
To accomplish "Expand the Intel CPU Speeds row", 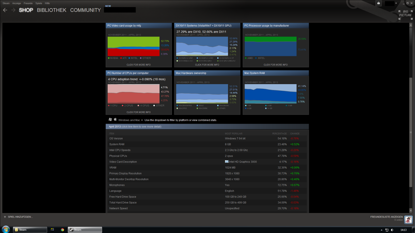I will 207,150.
